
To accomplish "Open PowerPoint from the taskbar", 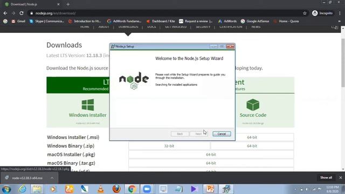I will click(x=210, y=189).
